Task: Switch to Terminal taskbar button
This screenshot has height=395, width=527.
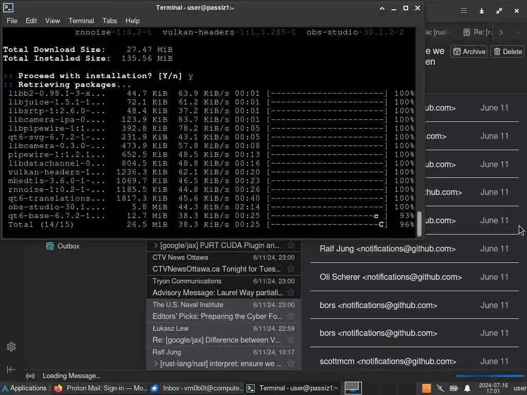Action: (x=292, y=388)
